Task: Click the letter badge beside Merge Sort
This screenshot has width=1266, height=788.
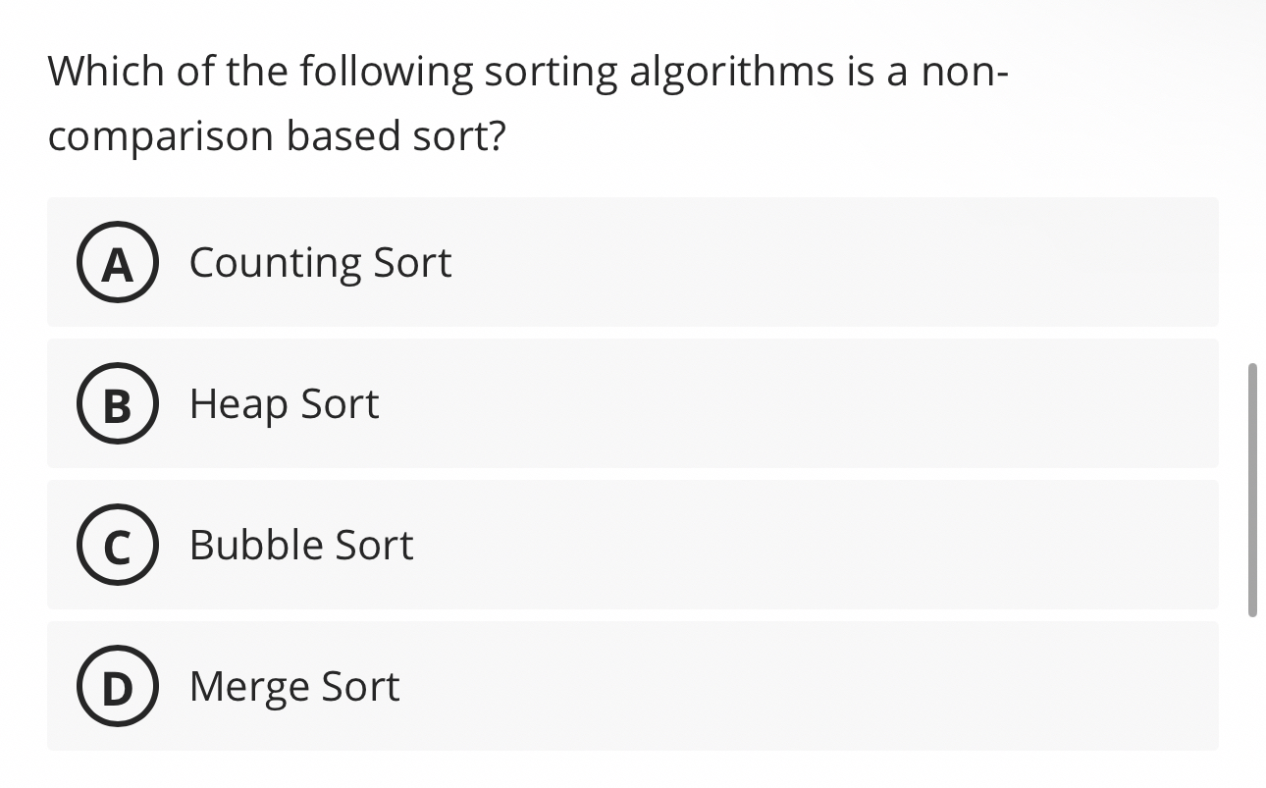Action: (117, 686)
